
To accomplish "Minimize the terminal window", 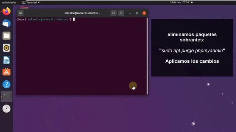I will click(x=130, y=13).
